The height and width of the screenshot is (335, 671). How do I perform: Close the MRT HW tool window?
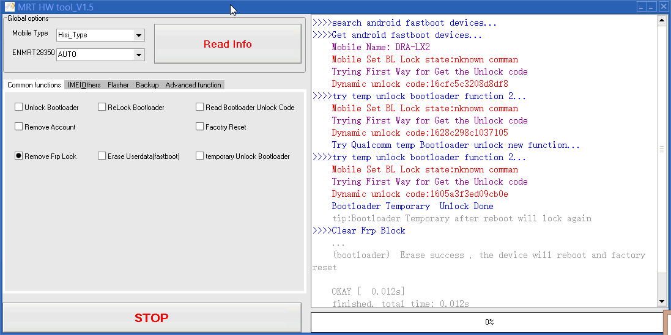[663, 6]
